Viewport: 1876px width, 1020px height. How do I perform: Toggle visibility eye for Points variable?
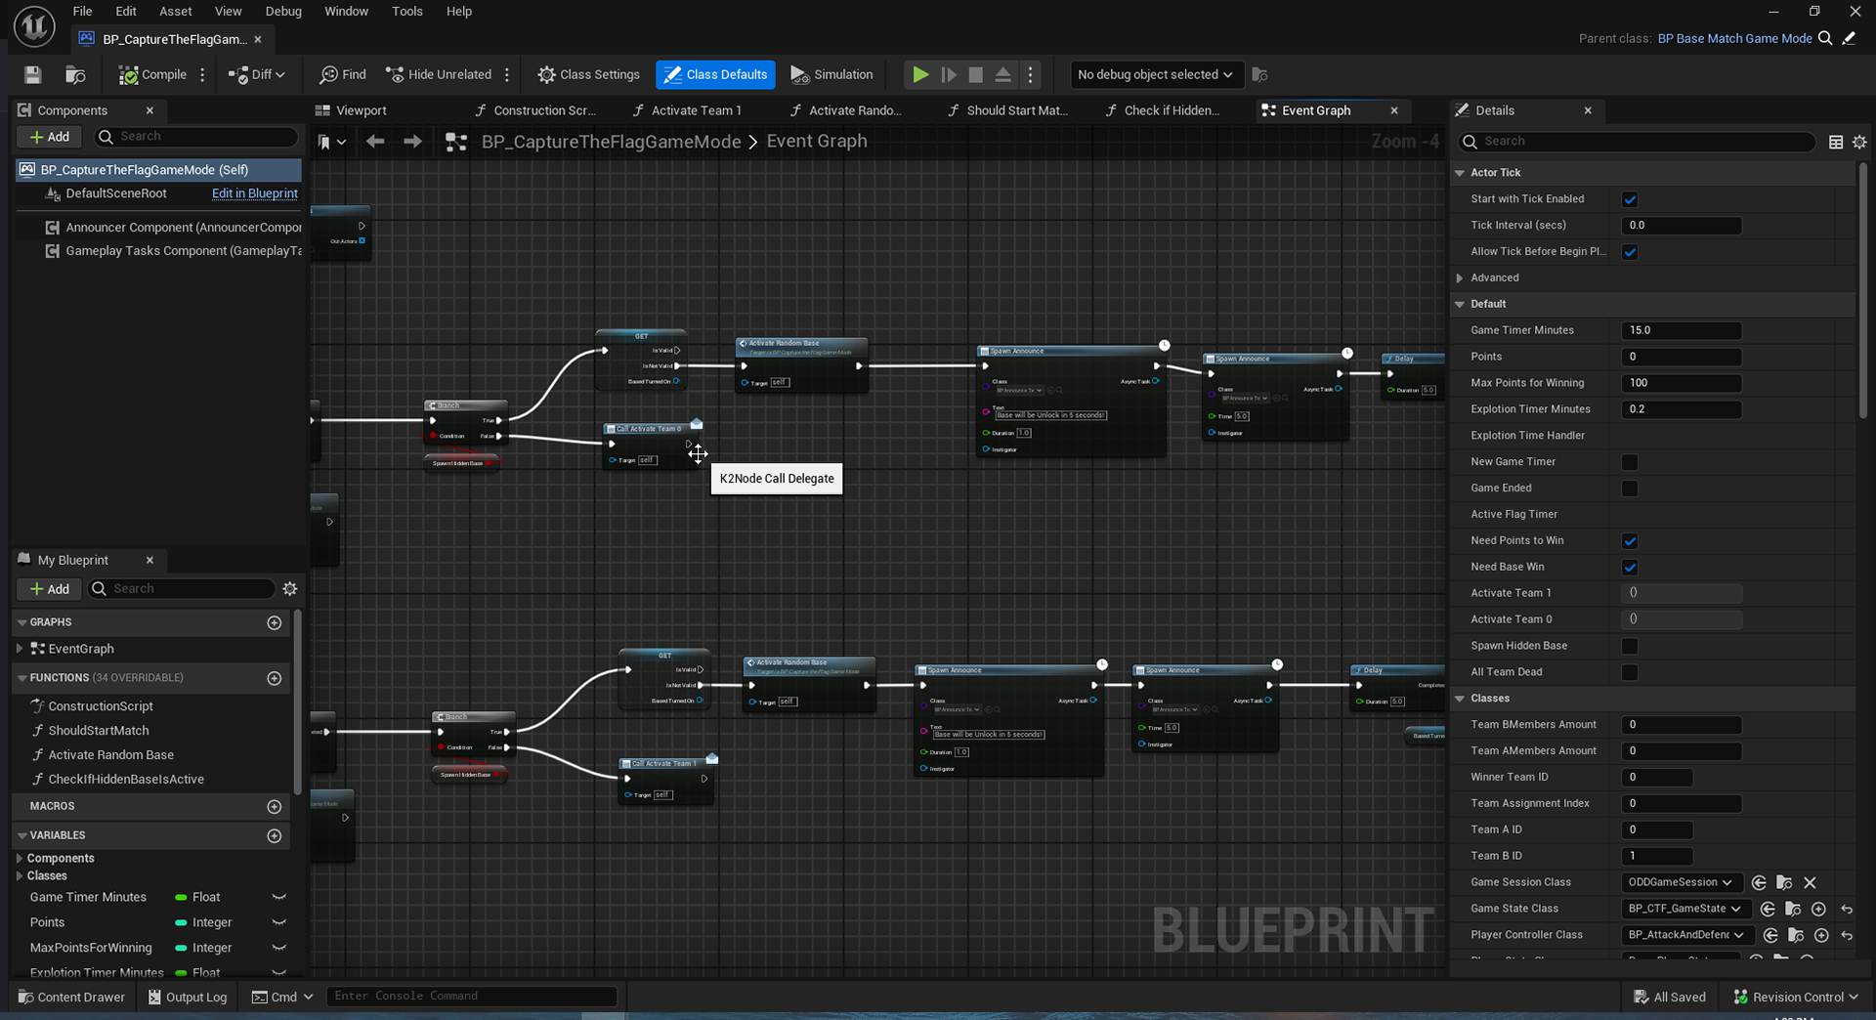278,922
